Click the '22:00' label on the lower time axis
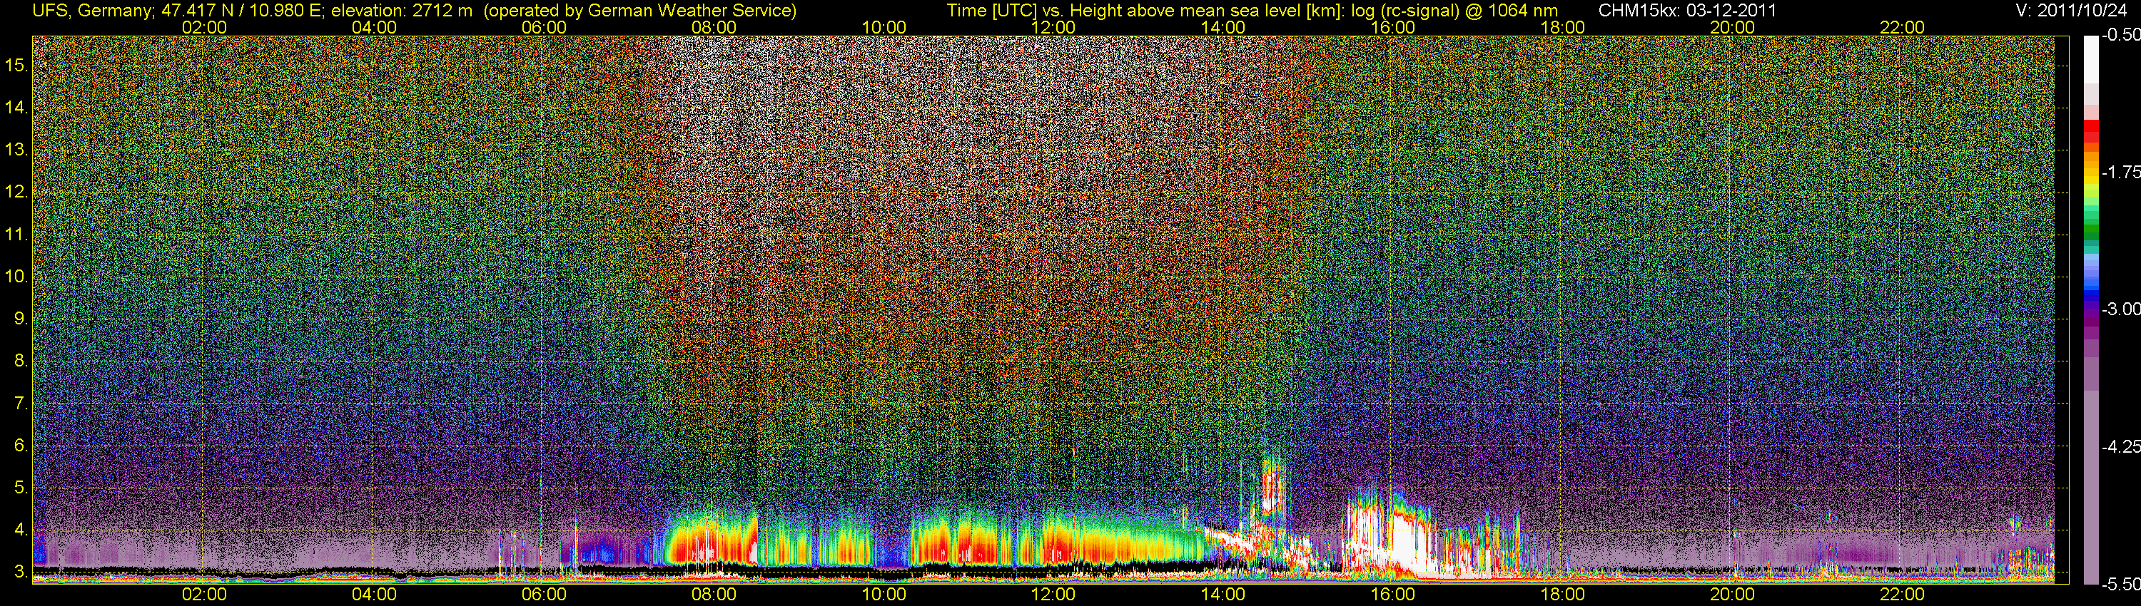Image resolution: width=2141 pixels, height=606 pixels. click(1902, 595)
